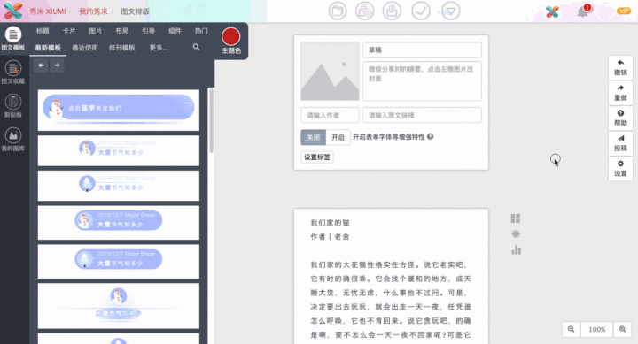Screen dimensions: 638x344
Task: Click the zoom out magnifier
Action: coord(572,329)
